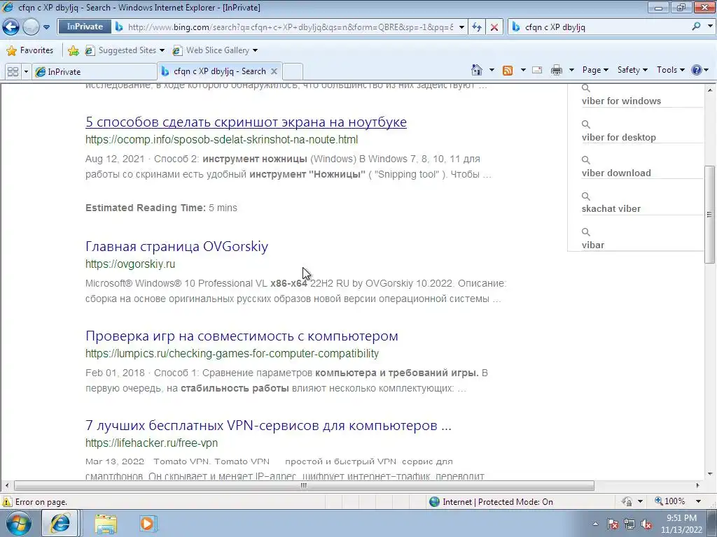Open the Windows Start orb

19,524
